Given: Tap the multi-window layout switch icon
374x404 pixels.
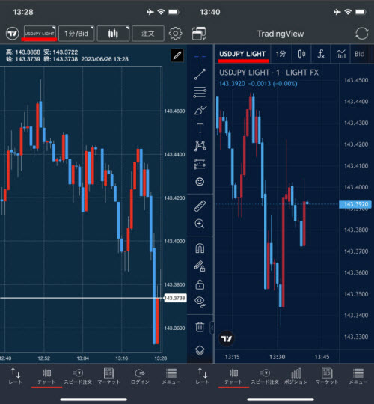Looking at the screenshot, I should (x=199, y=34).
